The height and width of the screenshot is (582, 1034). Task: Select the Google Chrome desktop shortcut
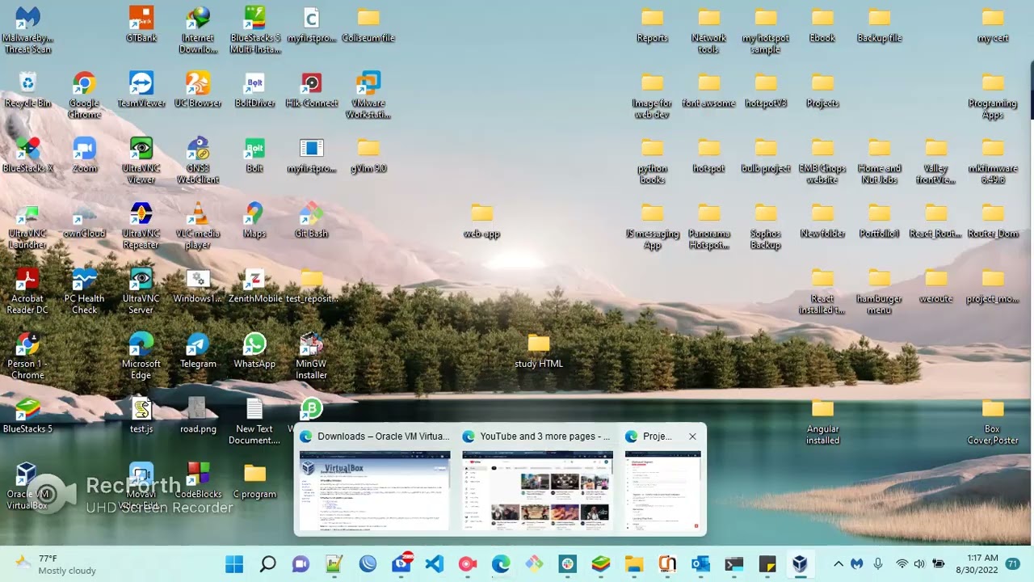[84, 95]
